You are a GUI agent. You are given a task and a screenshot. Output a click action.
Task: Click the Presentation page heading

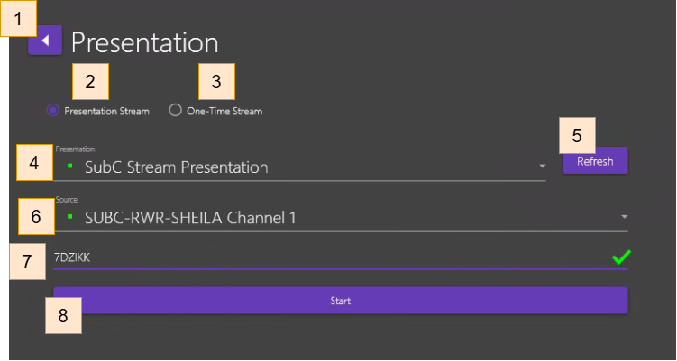144,41
